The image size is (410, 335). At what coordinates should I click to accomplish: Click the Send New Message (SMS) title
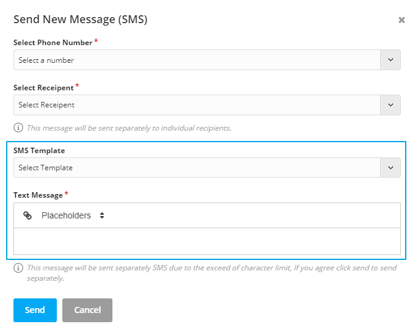click(x=81, y=20)
